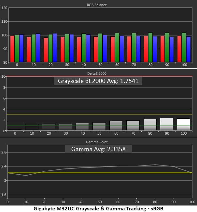This screenshot has width=197, height=212.
Task: Click the 2.8 y-axis label on Gamma chart
Action: point(4,152)
